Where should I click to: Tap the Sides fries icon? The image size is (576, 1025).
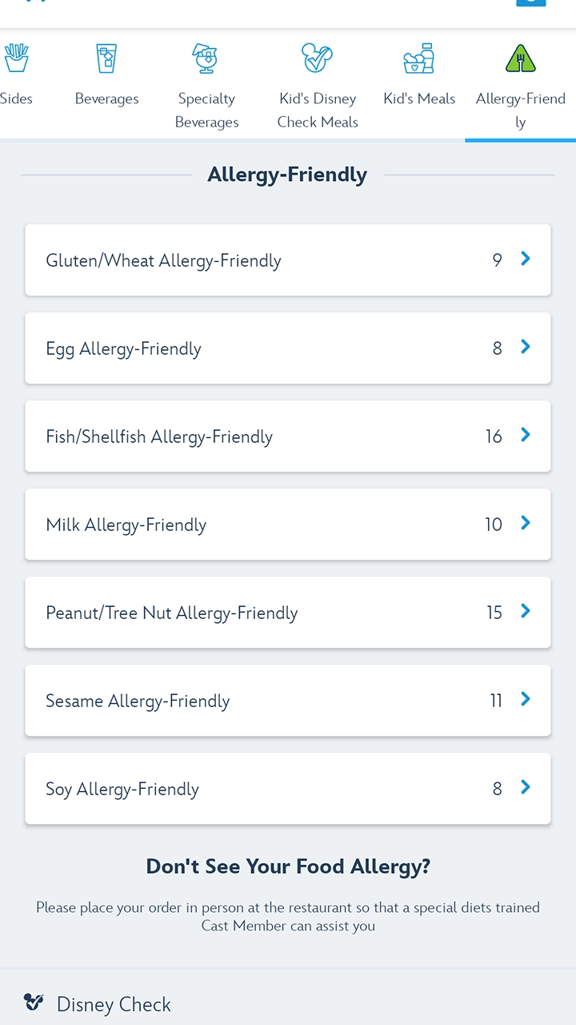16,58
